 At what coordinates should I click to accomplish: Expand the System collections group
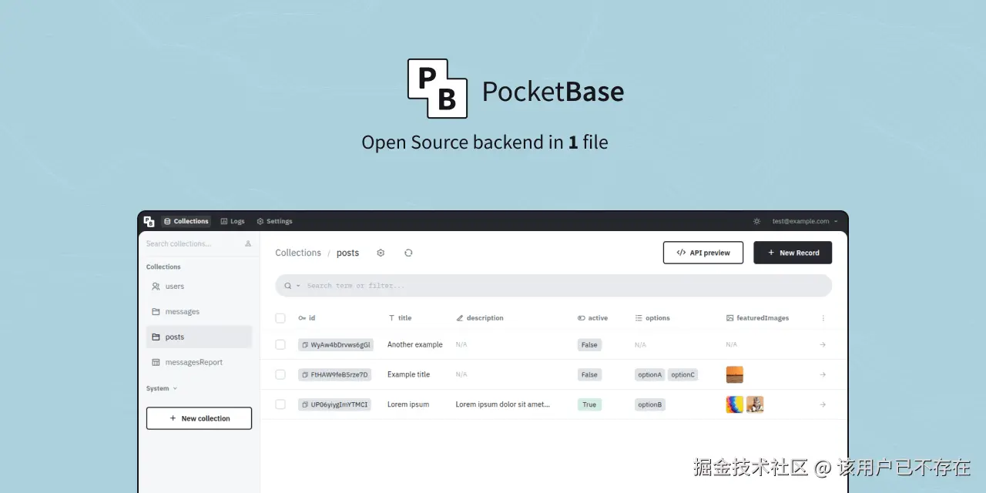click(162, 388)
